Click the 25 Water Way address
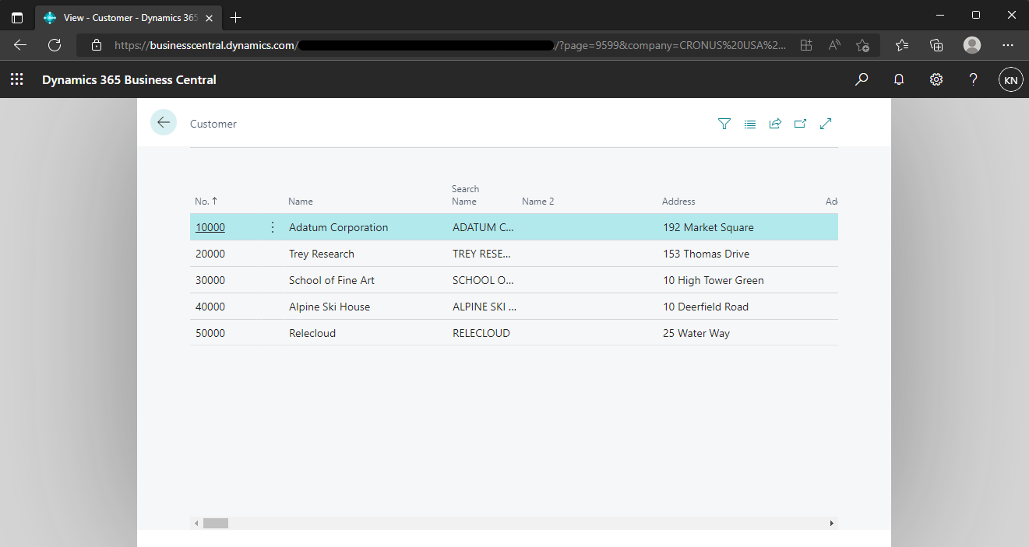Image resolution: width=1029 pixels, height=547 pixels. click(x=696, y=333)
